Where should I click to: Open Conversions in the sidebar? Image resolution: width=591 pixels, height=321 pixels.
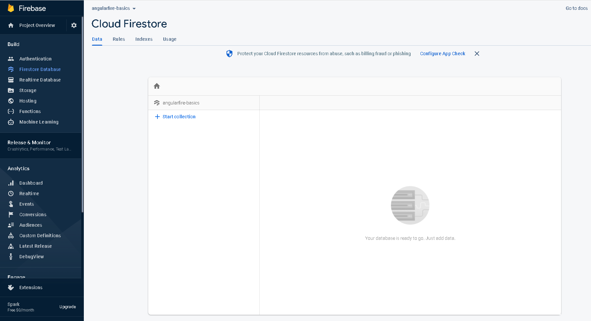point(33,215)
